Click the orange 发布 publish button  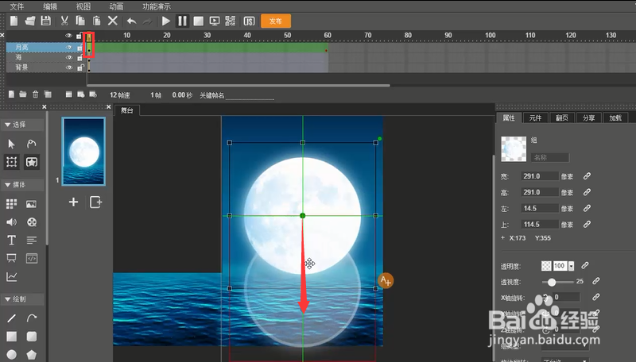(276, 21)
